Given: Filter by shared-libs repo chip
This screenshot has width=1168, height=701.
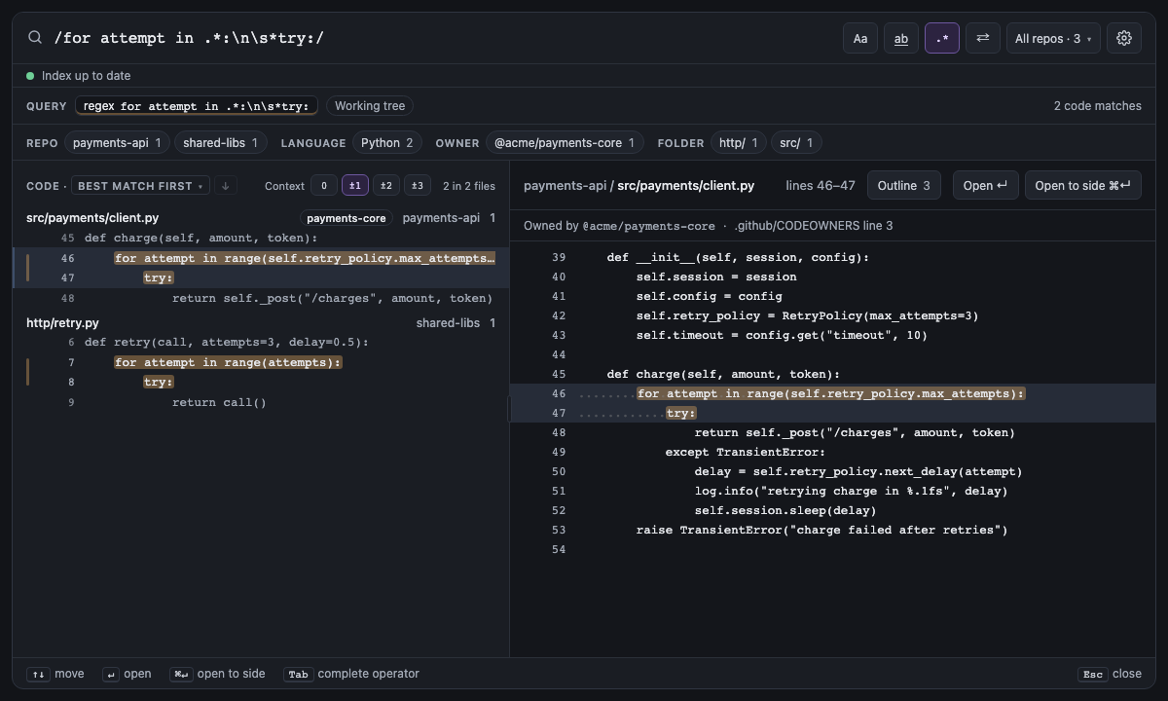Looking at the screenshot, I should (221, 142).
